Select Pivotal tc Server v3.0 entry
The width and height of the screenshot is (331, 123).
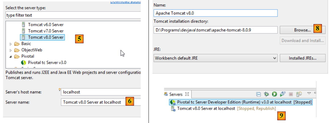coord(47,63)
